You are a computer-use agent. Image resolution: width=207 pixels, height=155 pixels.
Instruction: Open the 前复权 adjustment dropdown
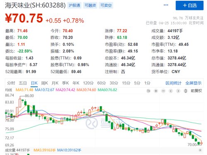(x=196, y=91)
